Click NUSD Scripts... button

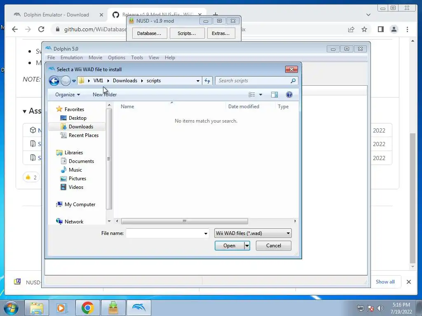[x=187, y=33]
